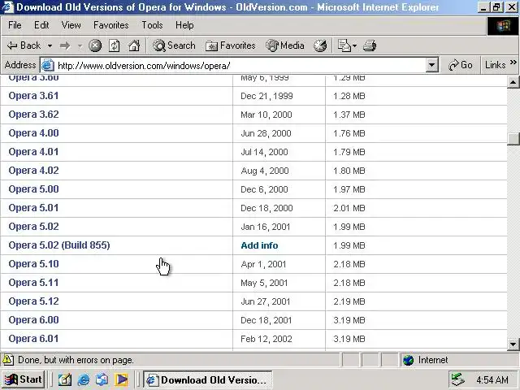The image size is (520, 390).
Task: Open the Opera 3.62 link
Action: [x=33, y=115]
